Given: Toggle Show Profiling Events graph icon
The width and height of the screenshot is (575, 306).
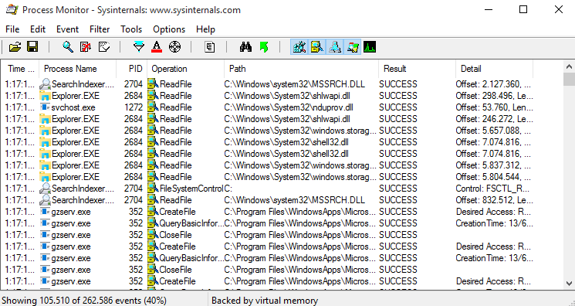Looking at the screenshot, I should (x=370, y=47).
